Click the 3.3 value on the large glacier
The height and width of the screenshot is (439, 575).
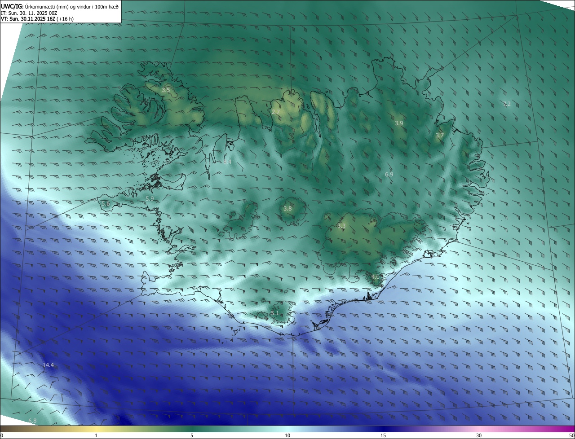[x=341, y=226]
